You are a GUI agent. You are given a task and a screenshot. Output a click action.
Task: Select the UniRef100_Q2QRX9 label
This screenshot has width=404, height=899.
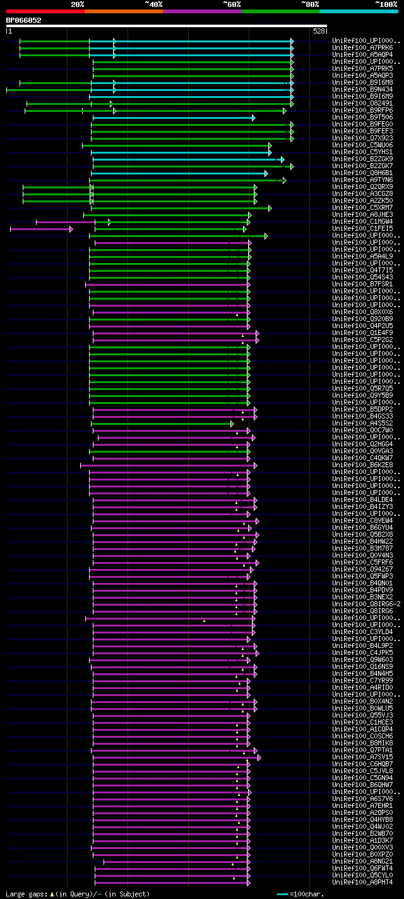coord(362,187)
